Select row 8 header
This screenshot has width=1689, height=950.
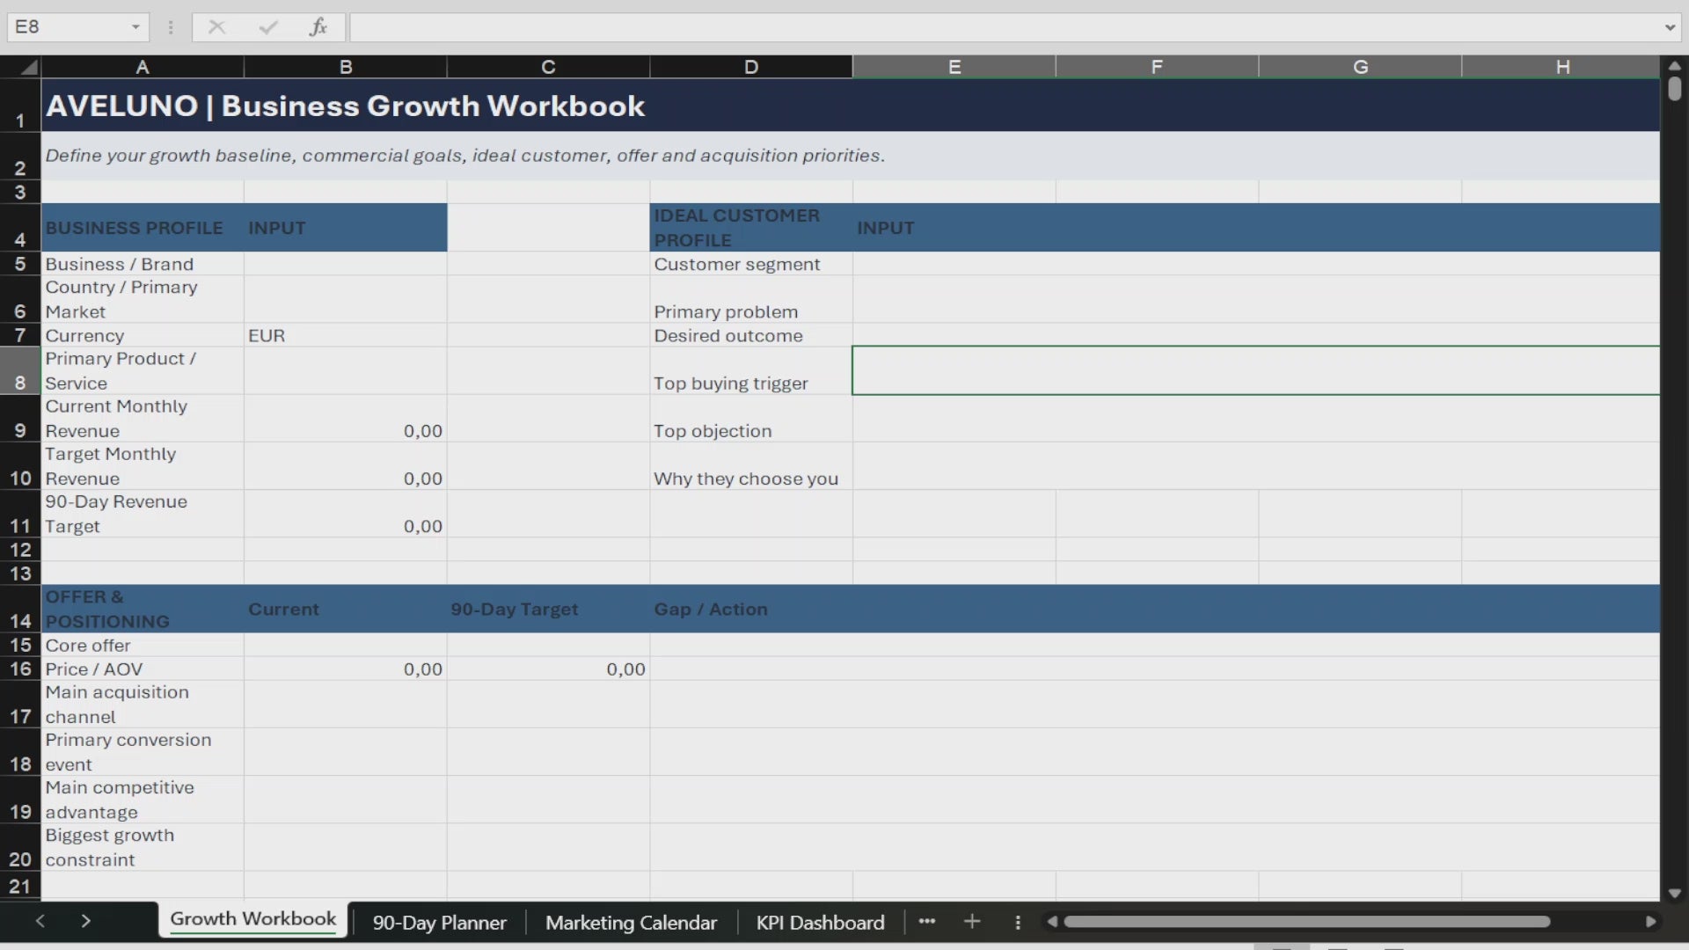20,370
